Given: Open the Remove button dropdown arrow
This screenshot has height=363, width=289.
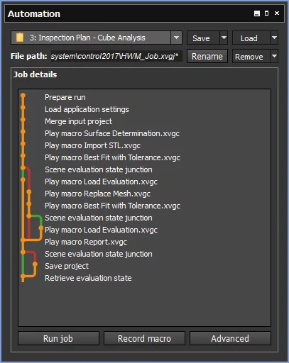Looking at the screenshot, I should 274,56.
